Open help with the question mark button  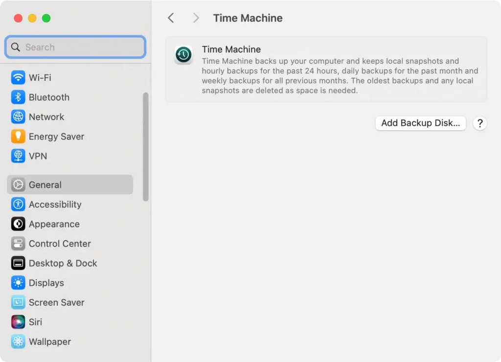pos(479,123)
